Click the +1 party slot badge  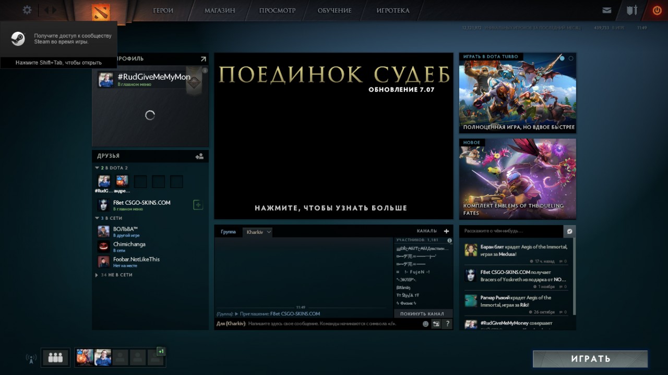click(161, 352)
